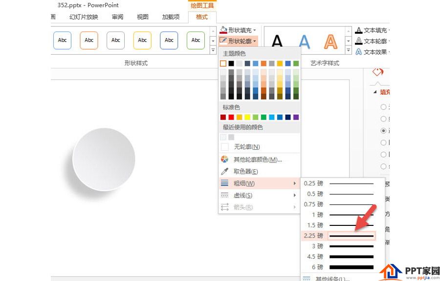440x281 pixels.
Task: Apply the blue WordArt letter A style
Action: (304, 41)
